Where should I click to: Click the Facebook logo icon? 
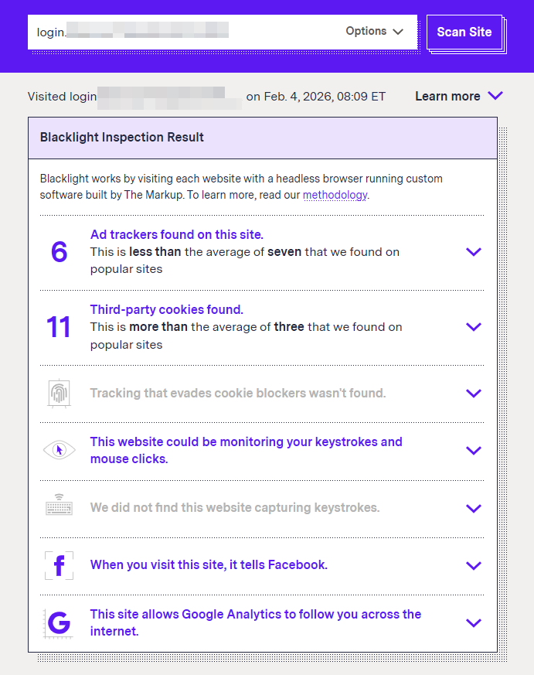tap(59, 565)
